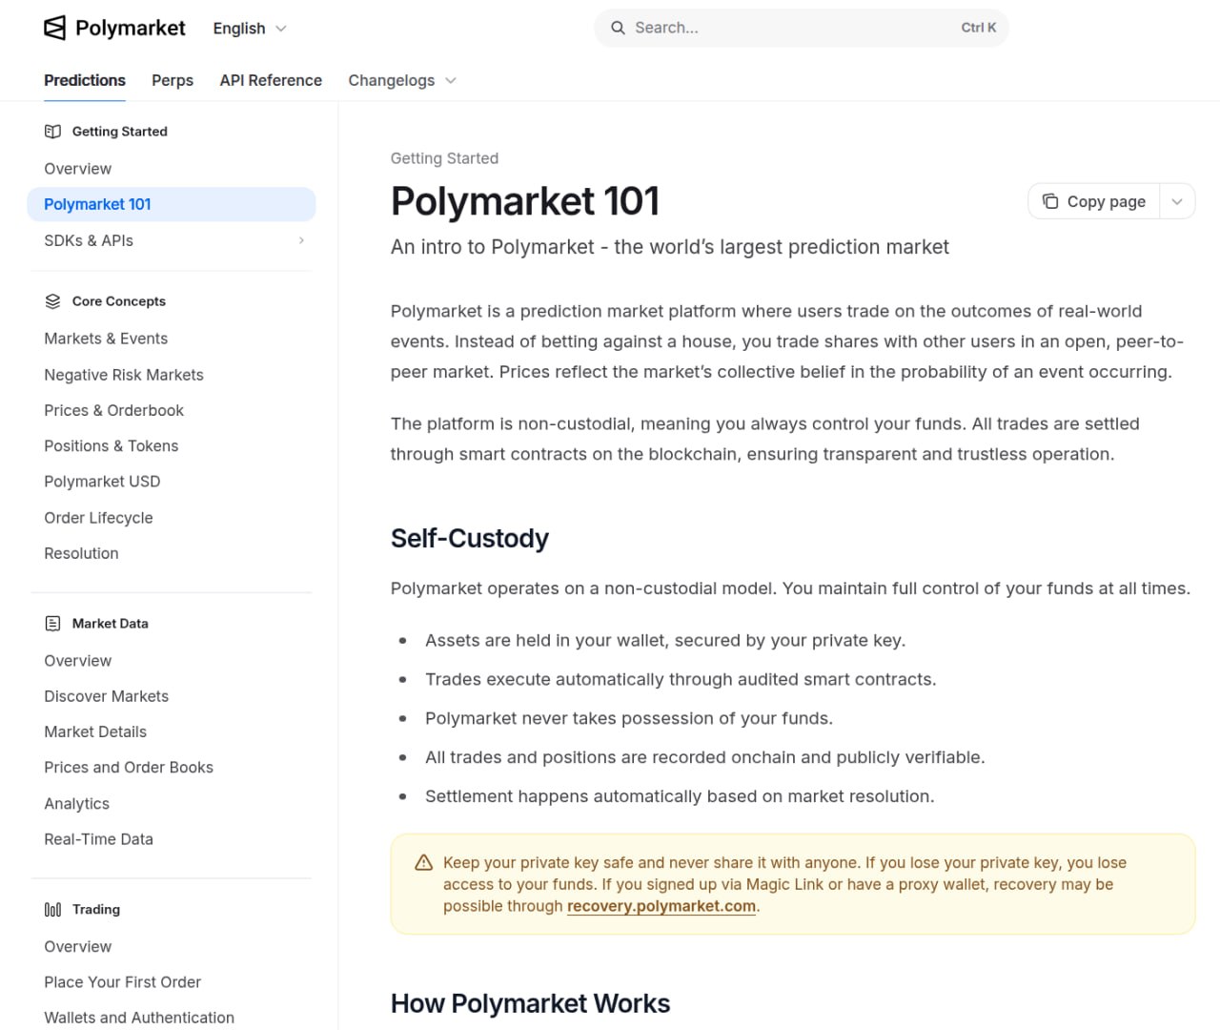This screenshot has width=1220, height=1030.
Task: Click the subtitle "An intro to Polymarket"
Action: click(670, 247)
